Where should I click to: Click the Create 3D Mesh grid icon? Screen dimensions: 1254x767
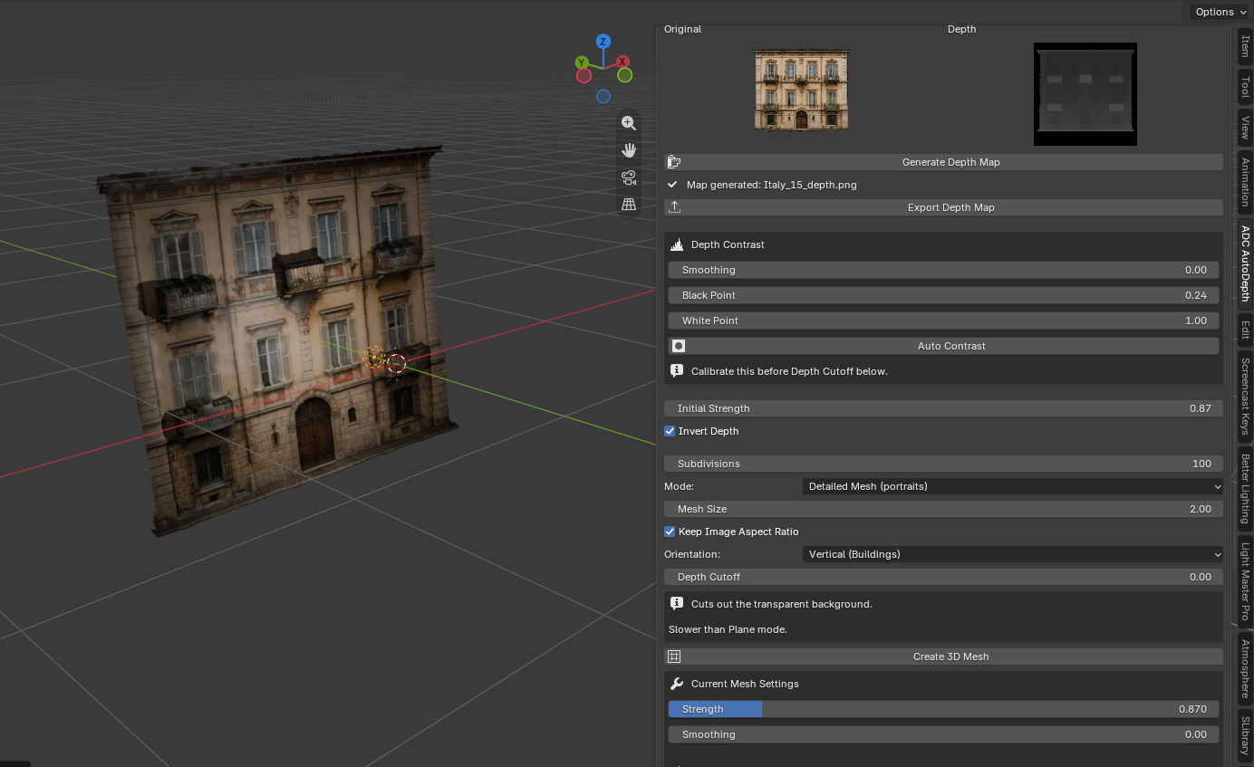(x=674, y=657)
